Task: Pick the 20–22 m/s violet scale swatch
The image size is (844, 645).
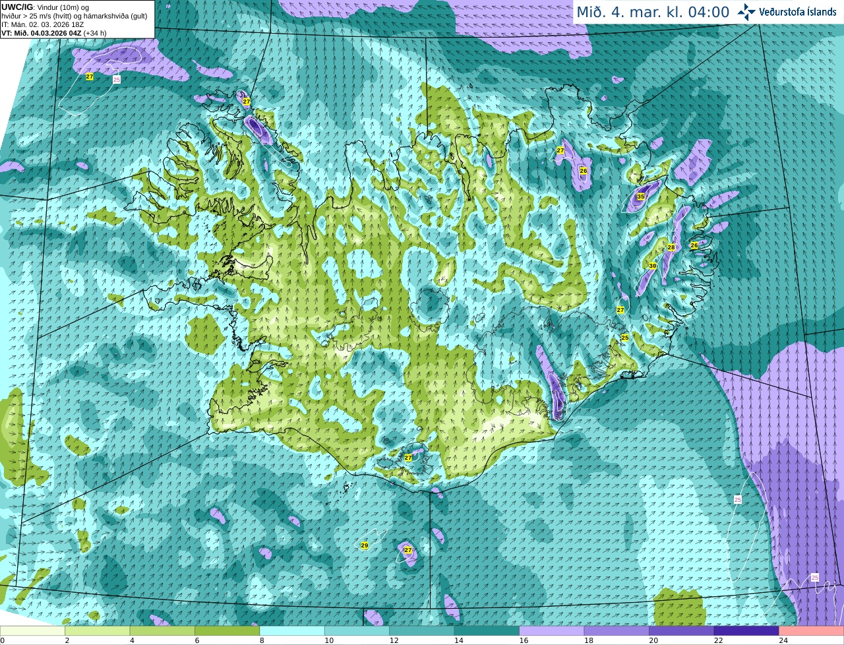Action: pyautogui.click(x=682, y=630)
